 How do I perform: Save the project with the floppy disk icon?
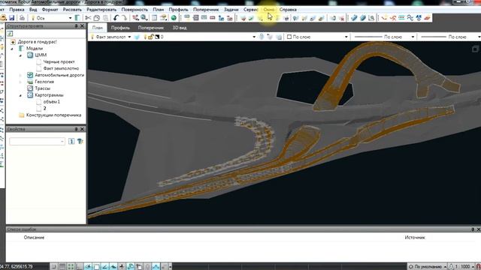pyautogui.click(x=12, y=18)
